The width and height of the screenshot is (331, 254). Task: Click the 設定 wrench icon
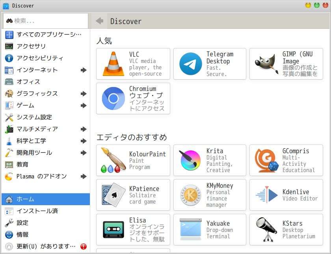point(9,223)
